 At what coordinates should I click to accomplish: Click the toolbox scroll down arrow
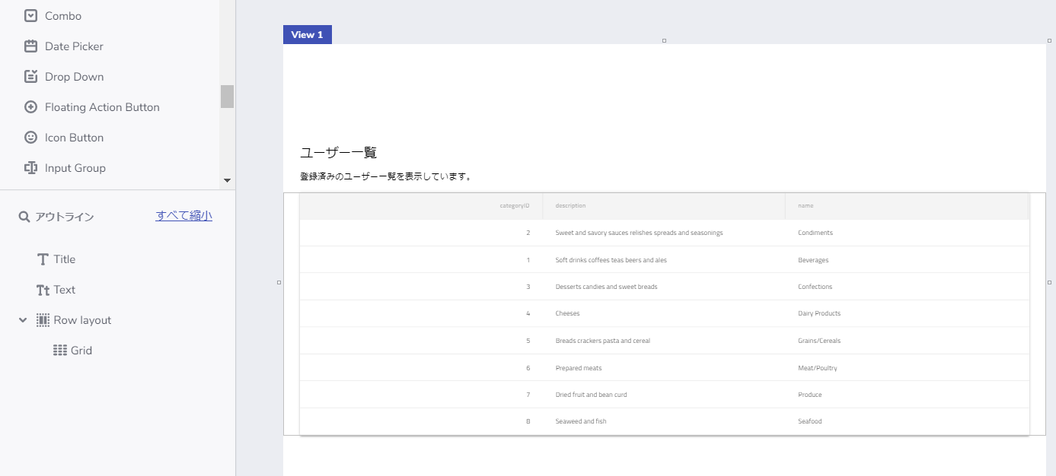coord(227,180)
